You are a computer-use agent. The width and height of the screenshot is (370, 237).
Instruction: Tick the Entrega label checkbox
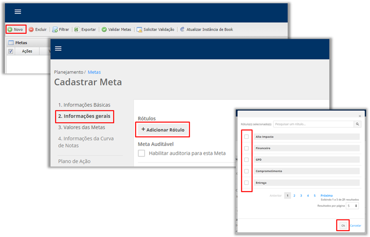click(247, 183)
